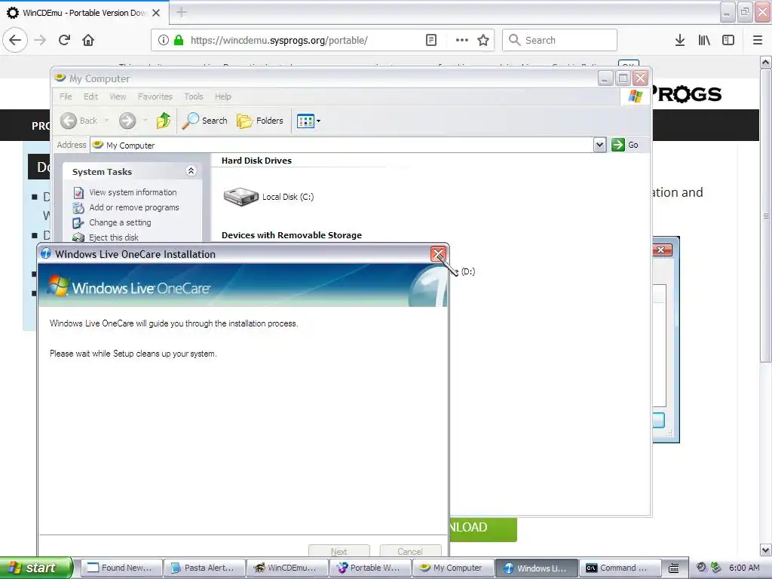Open the Firefox home page
Screen dimensions: 772x579
pos(88,40)
